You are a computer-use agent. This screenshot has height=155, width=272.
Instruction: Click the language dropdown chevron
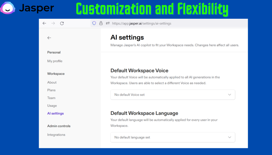coord(229,137)
